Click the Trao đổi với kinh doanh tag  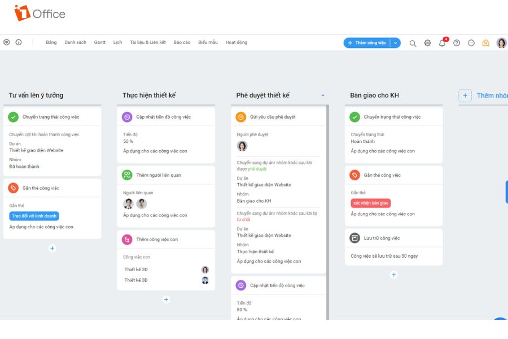34,216
